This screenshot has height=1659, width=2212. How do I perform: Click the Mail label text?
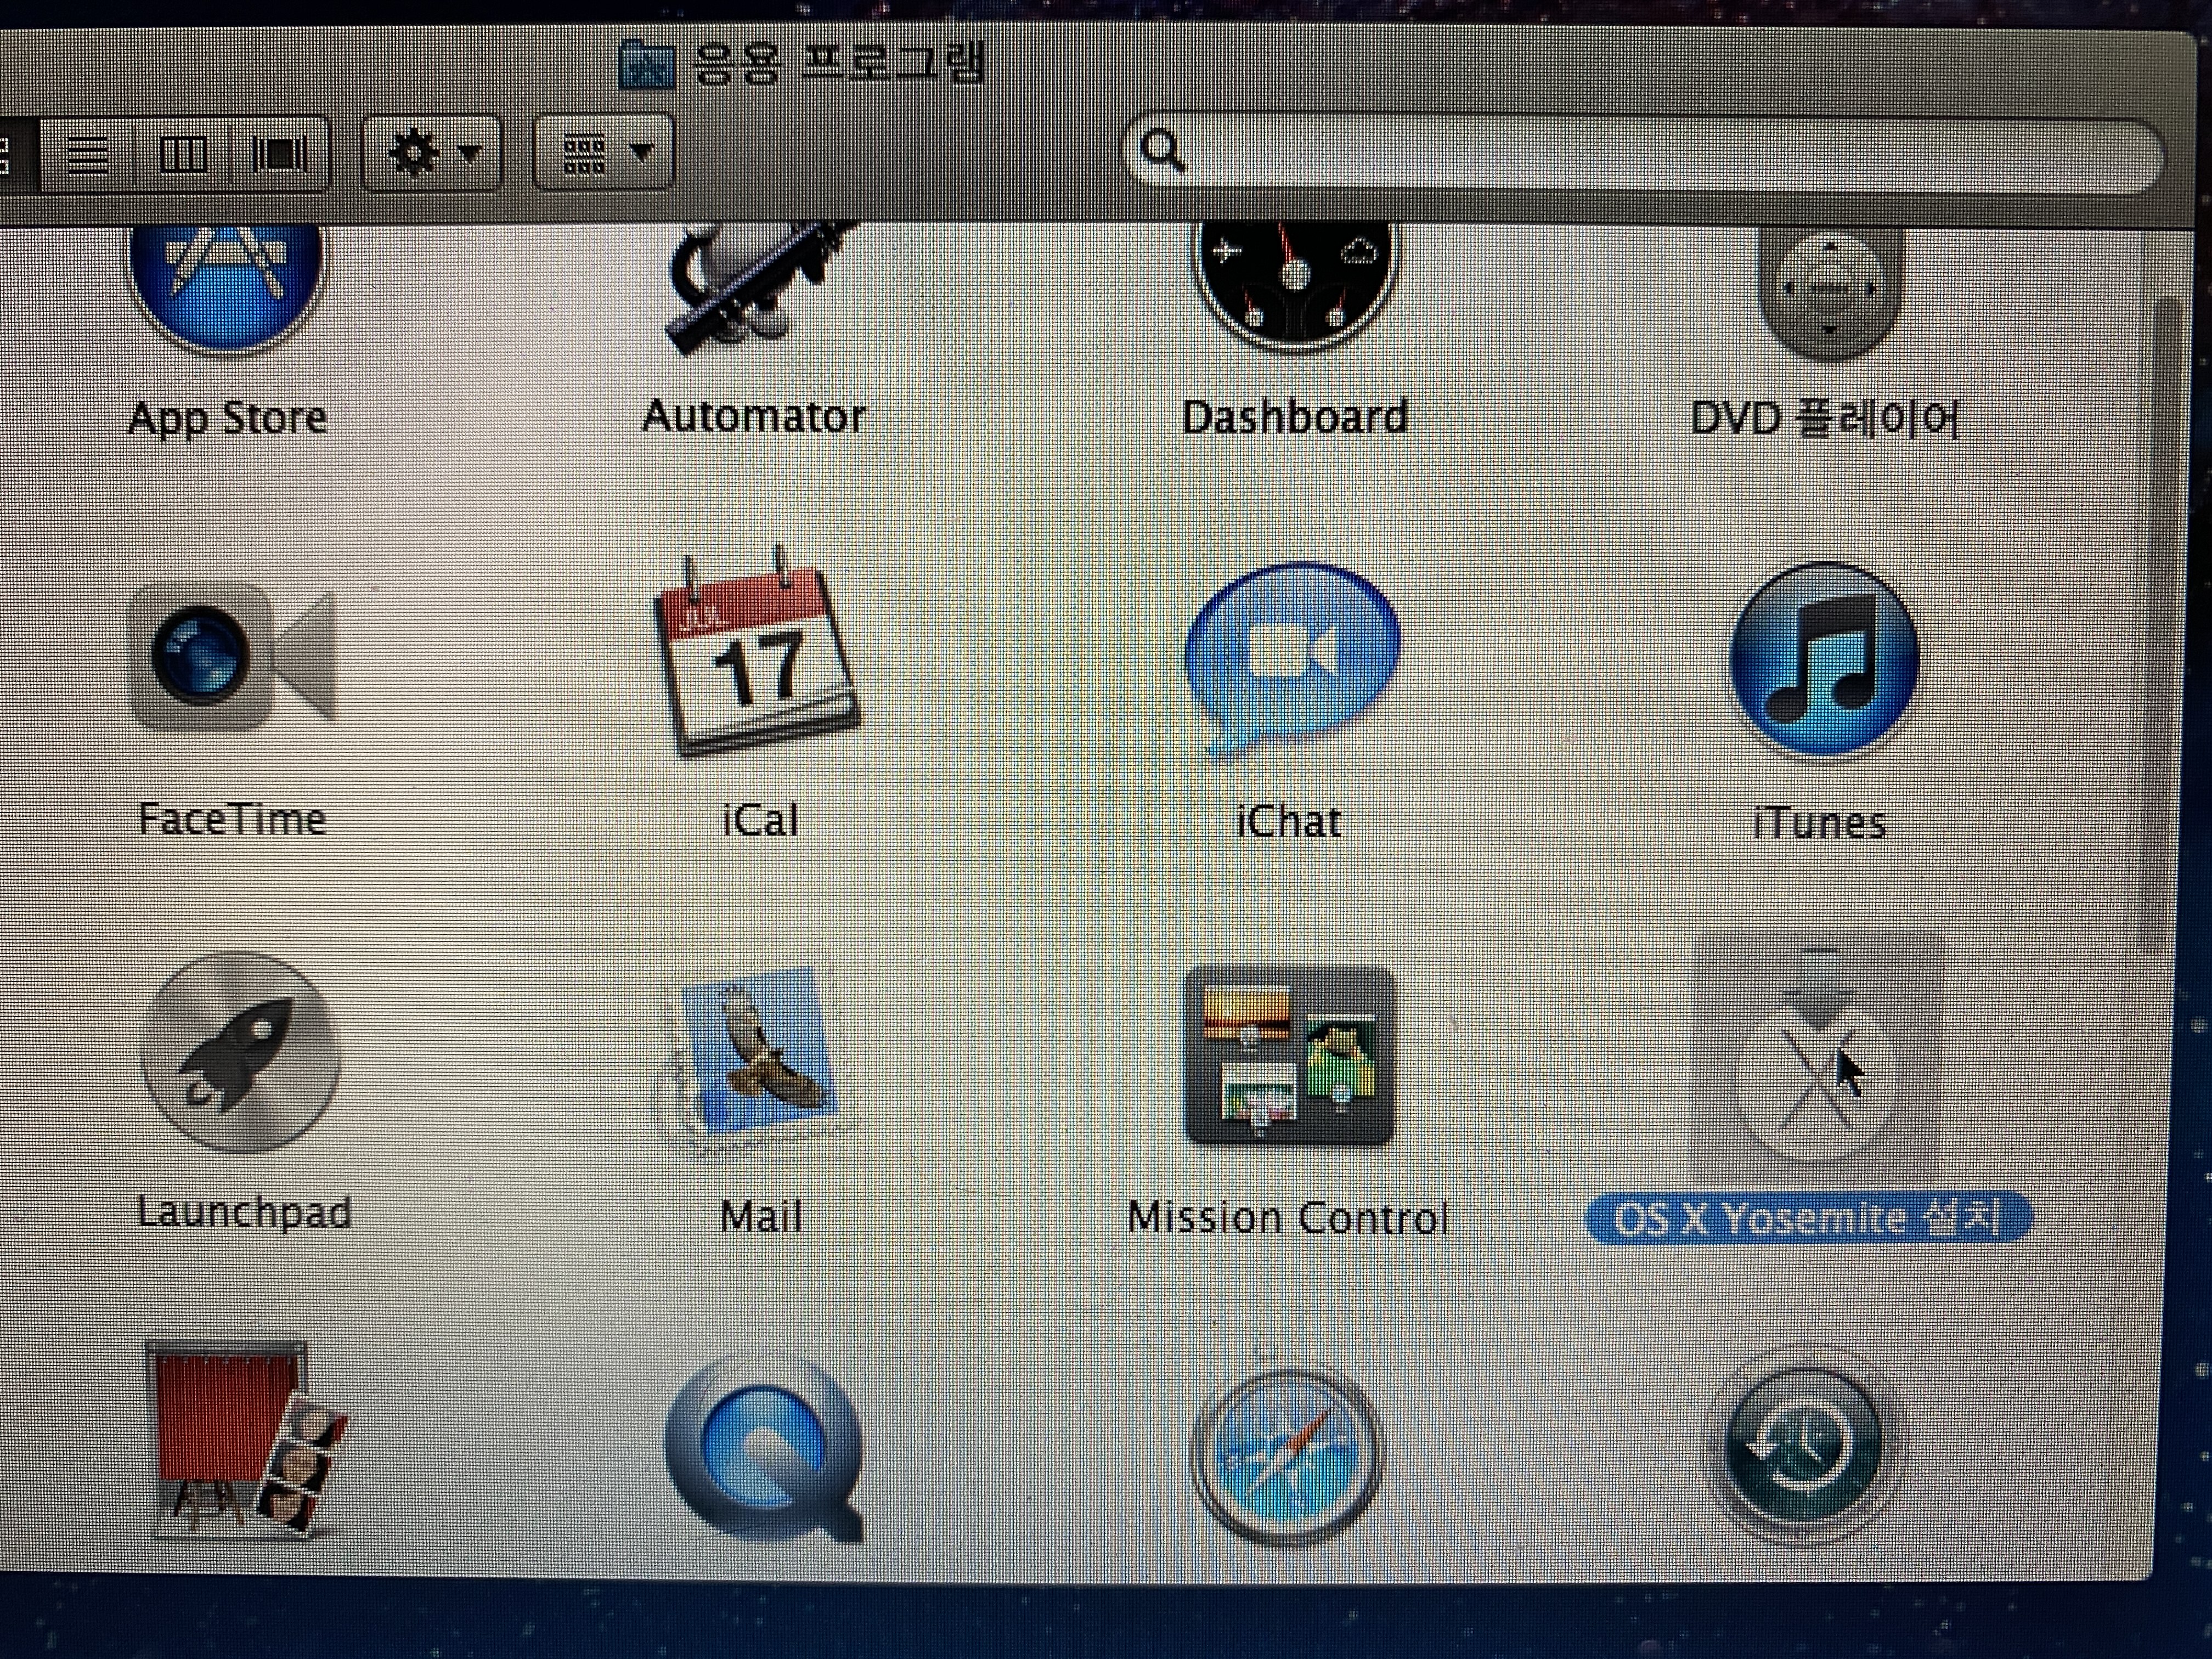pyautogui.click(x=761, y=1216)
